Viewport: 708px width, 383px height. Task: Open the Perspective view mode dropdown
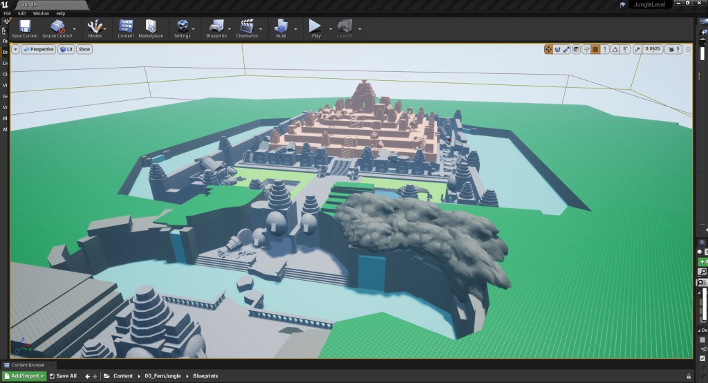tap(38, 49)
